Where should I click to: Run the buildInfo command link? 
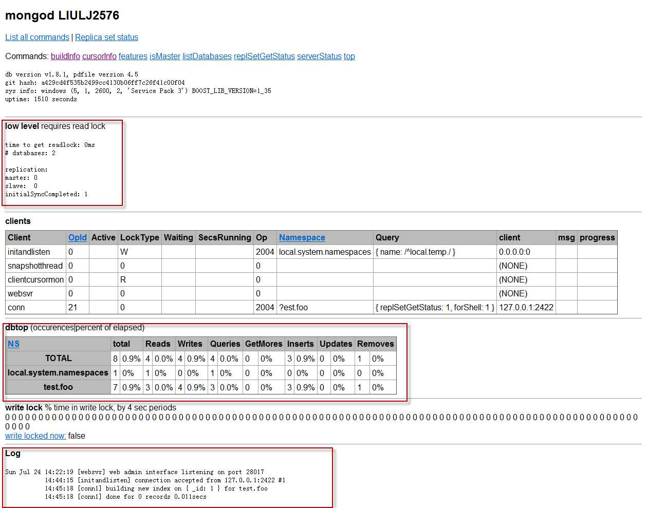(65, 56)
